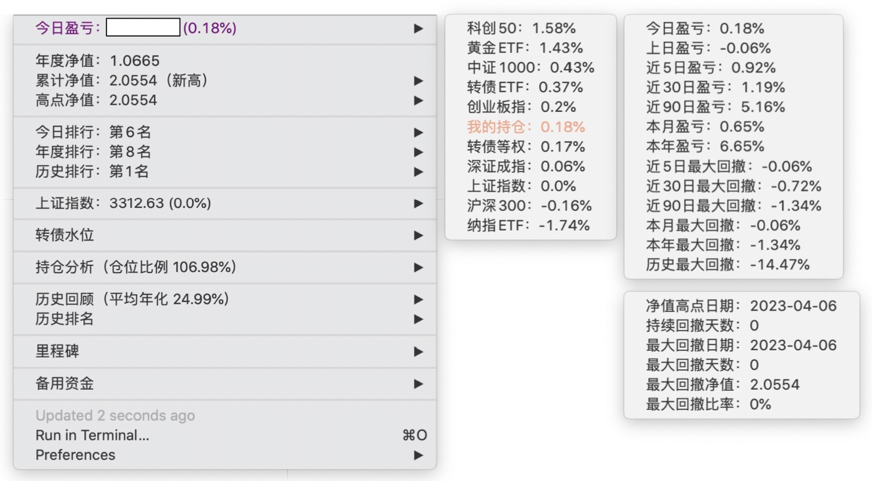Open 历史回顾 (平均年化 24.99%) entry

(132, 299)
